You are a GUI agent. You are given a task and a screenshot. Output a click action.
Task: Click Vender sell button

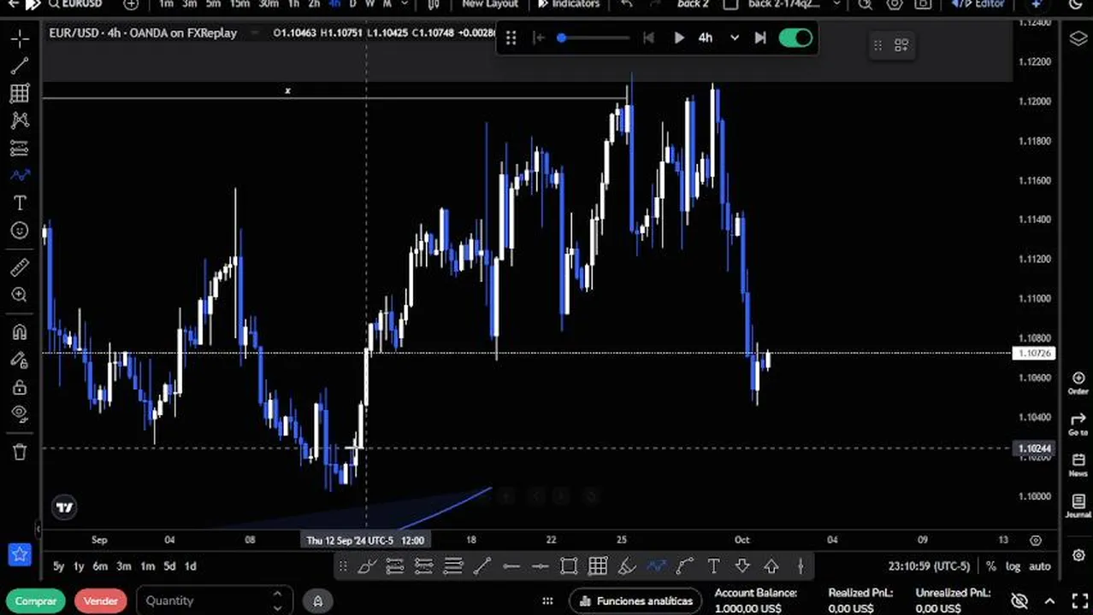coord(100,600)
